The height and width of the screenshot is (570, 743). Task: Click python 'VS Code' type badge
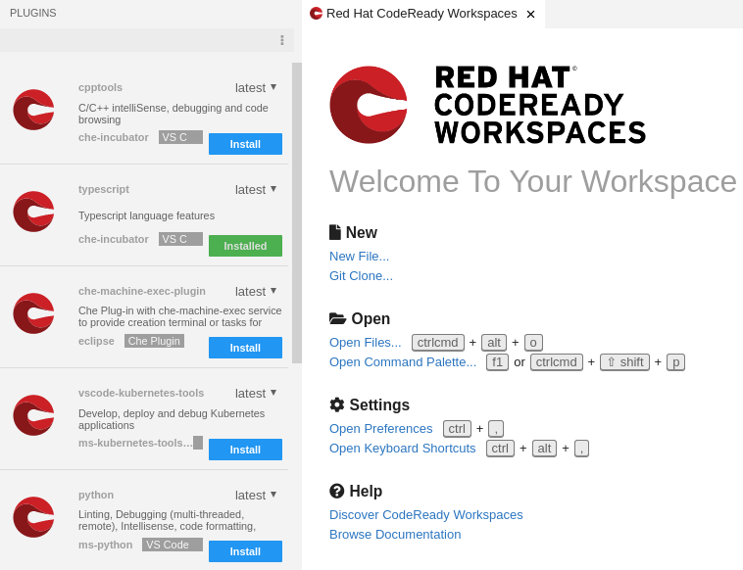(x=173, y=545)
